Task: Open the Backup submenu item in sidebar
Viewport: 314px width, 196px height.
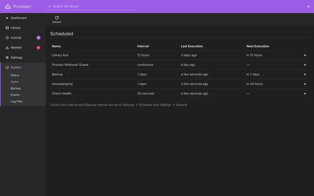Action: [16, 89]
